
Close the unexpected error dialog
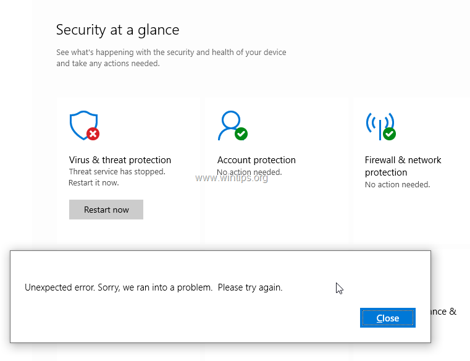point(388,318)
